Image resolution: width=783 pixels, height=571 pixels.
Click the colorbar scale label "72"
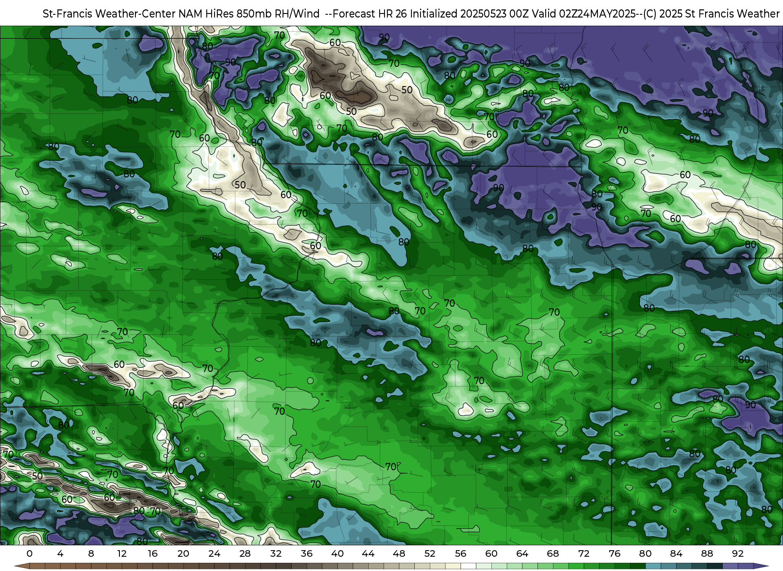click(584, 553)
